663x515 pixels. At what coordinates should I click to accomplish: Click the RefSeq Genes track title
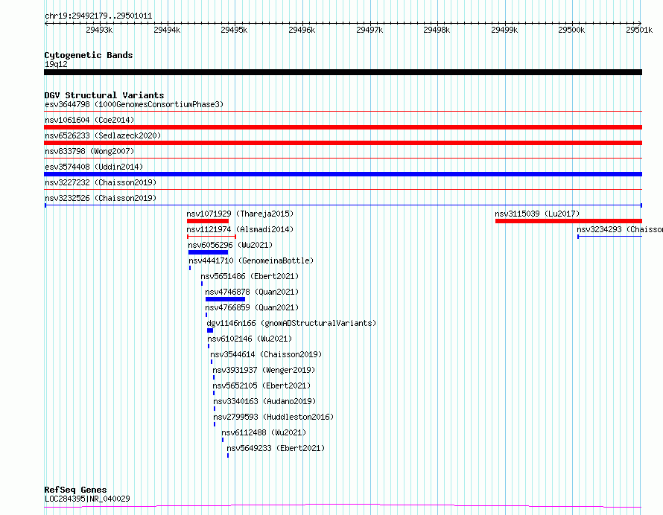75,490
